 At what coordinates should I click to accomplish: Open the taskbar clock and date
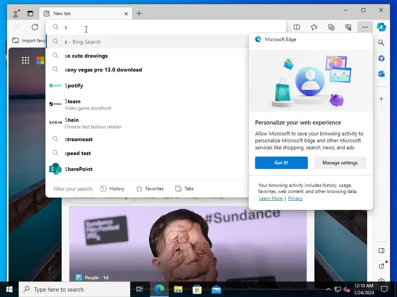(x=364, y=289)
